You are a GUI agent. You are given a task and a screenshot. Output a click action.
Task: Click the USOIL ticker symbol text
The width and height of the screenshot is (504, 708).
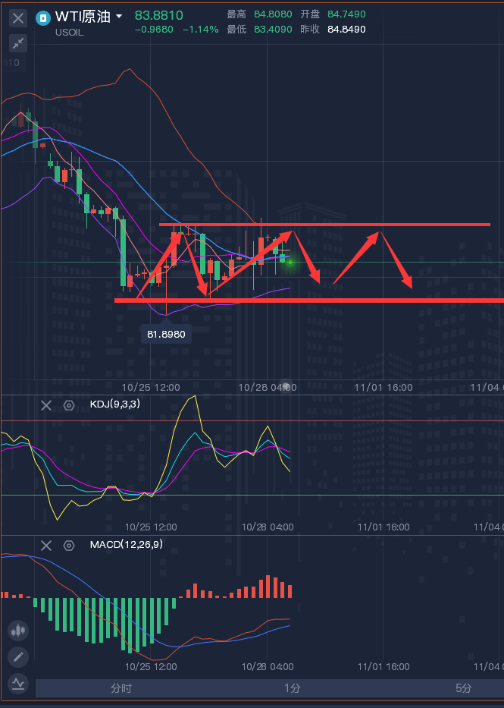(69, 32)
